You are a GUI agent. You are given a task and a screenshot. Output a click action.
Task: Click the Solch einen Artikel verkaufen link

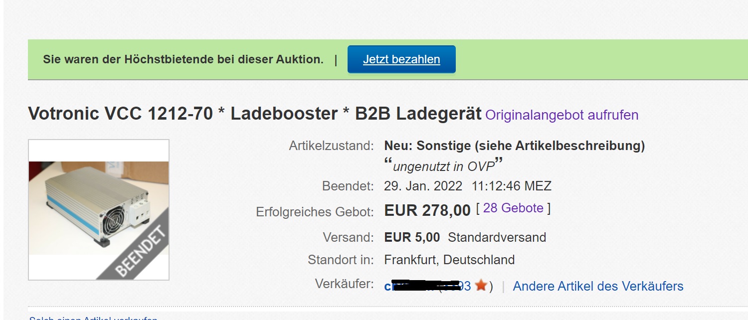(x=93, y=318)
